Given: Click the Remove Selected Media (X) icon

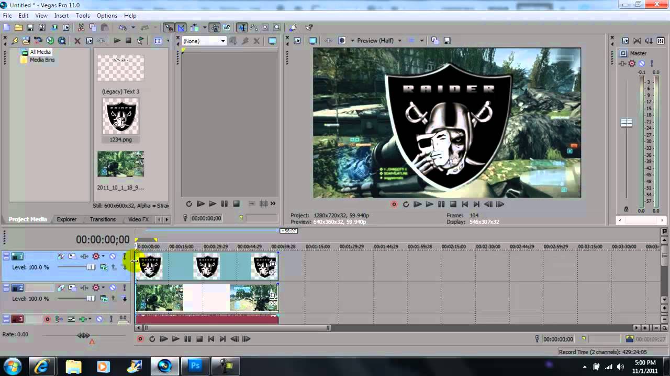Looking at the screenshot, I should click(x=77, y=41).
